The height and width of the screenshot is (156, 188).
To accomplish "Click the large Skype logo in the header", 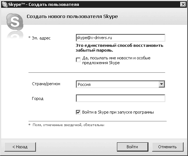I will coord(15,22).
